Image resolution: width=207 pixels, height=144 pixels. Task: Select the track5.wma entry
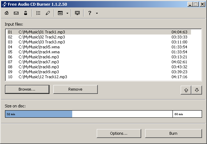tap(99, 47)
